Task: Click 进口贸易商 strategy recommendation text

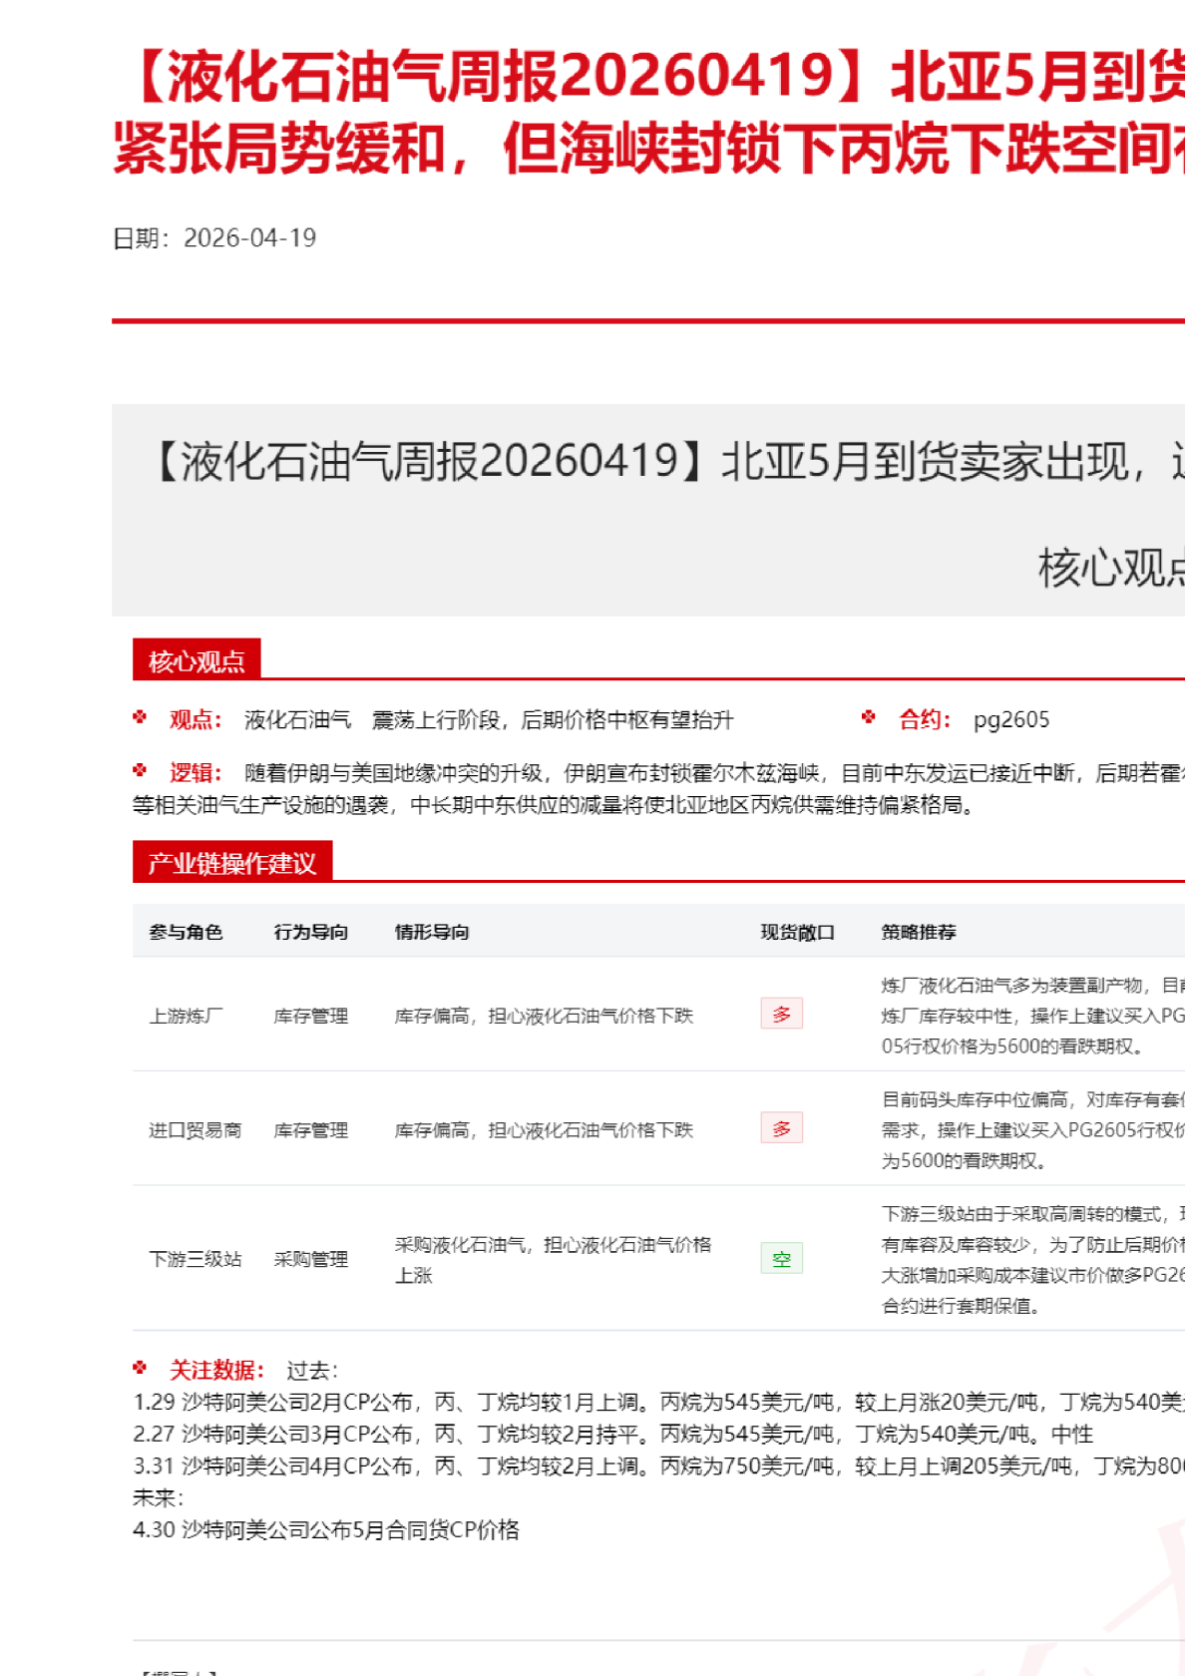Action: point(1033,1130)
